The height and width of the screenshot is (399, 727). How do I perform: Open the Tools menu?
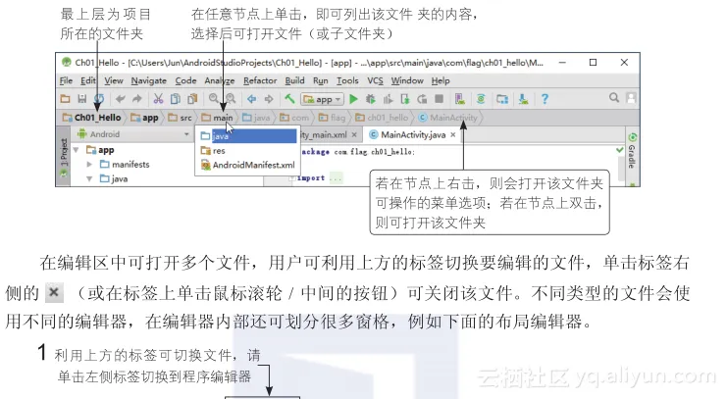point(347,80)
